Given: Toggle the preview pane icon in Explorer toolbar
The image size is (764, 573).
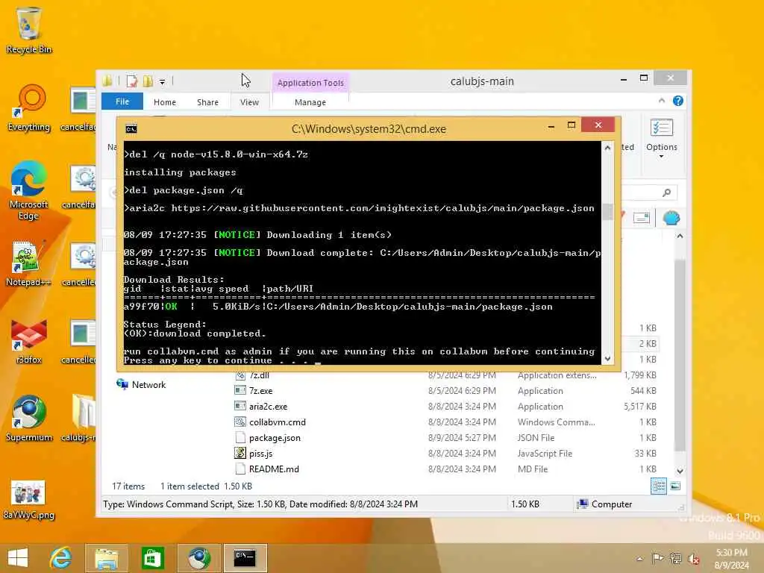Looking at the screenshot, I should (x=641, y=218).
